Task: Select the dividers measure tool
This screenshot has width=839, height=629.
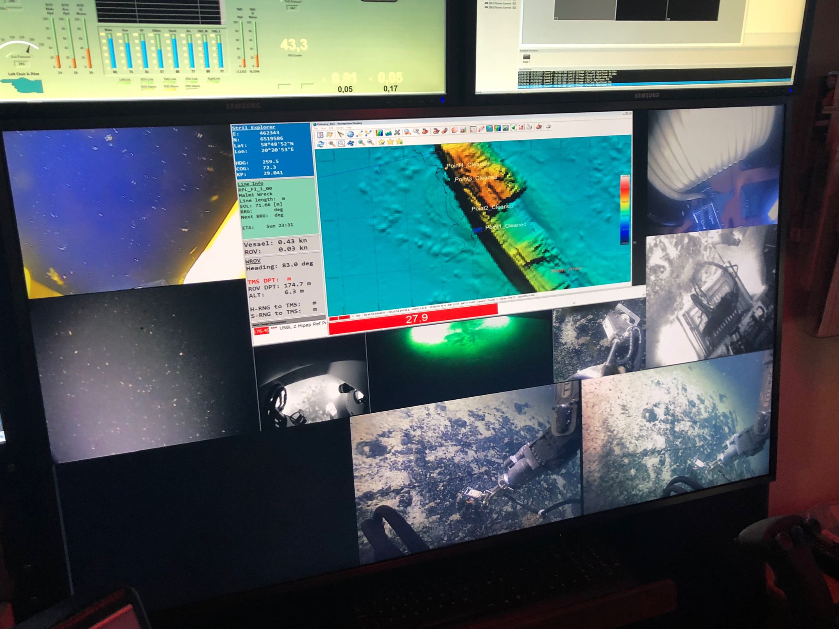Action: (340, 134)
